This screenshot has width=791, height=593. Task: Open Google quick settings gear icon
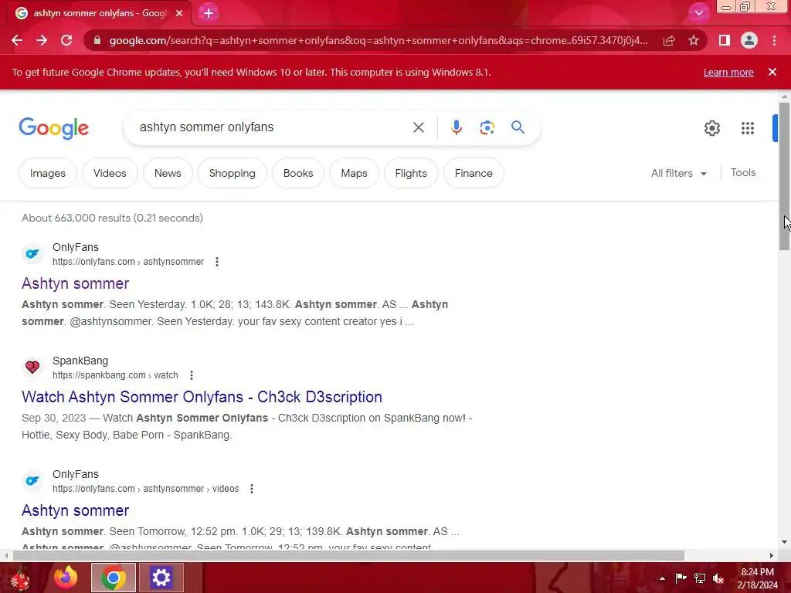(711, 128)
